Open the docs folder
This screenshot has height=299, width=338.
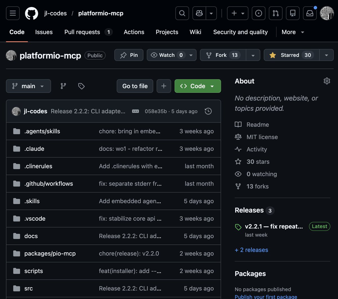coord(31,236)
